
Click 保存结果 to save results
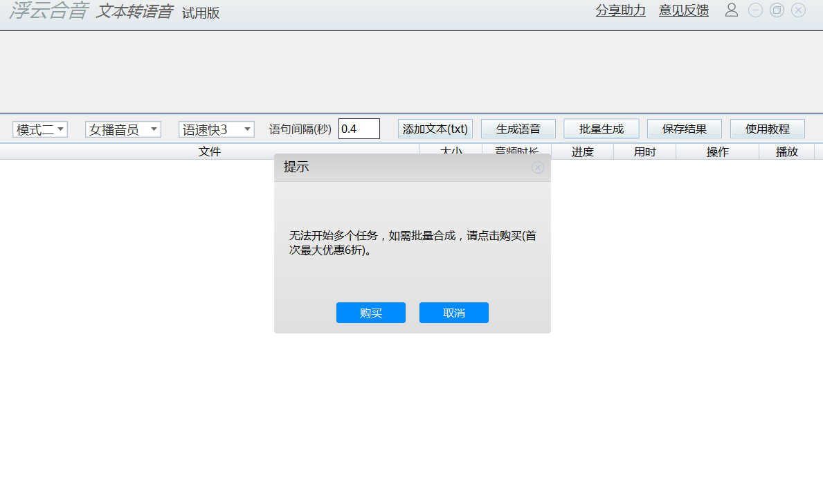[x=684, y=128]
